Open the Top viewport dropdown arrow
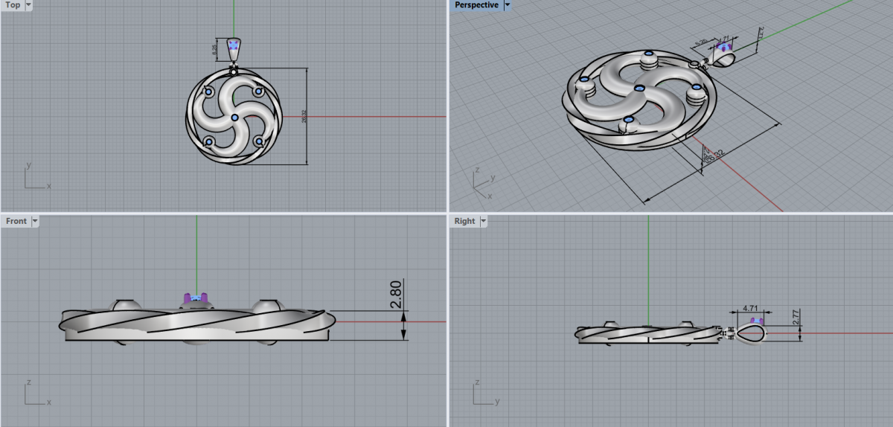This screenshot has width=893, height=427. [28, 5]
